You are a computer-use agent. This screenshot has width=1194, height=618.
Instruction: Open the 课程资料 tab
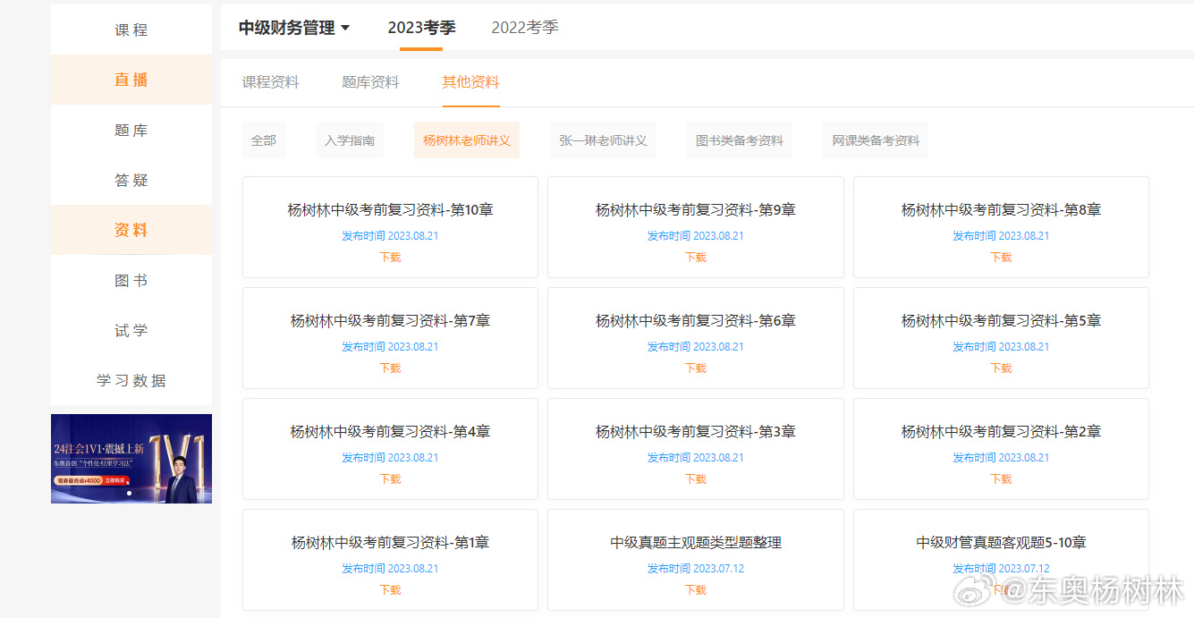[x=268, y=82]
